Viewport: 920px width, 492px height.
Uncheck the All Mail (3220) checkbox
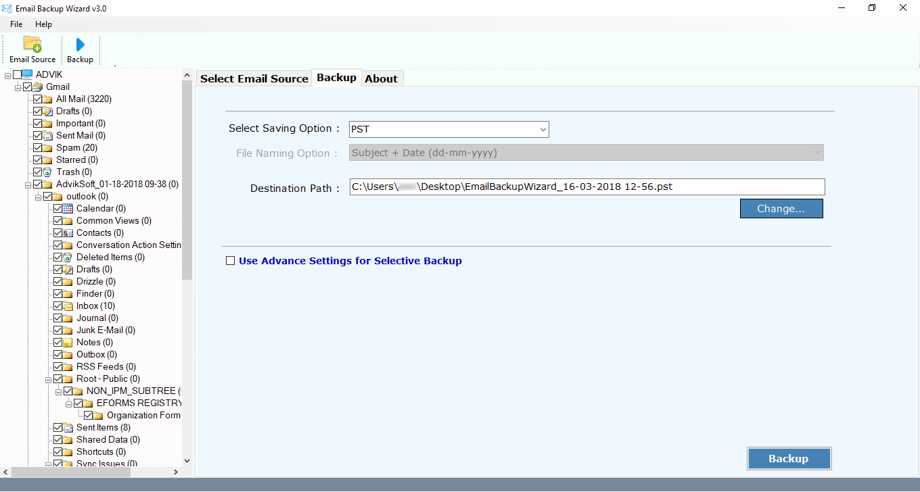tap(37, 99)
